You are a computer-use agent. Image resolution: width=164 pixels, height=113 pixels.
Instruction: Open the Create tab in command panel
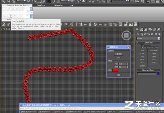point(137,30)
